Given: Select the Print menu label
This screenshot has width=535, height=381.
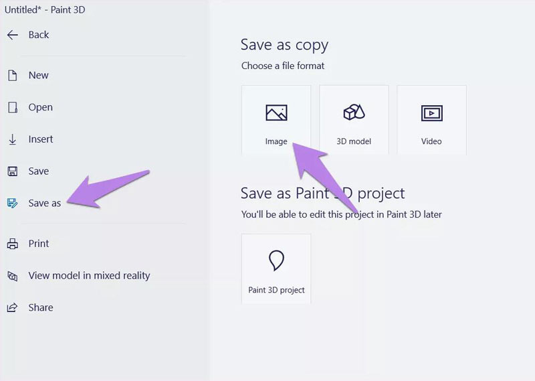Looking at the screenshot, I should 39,244.
